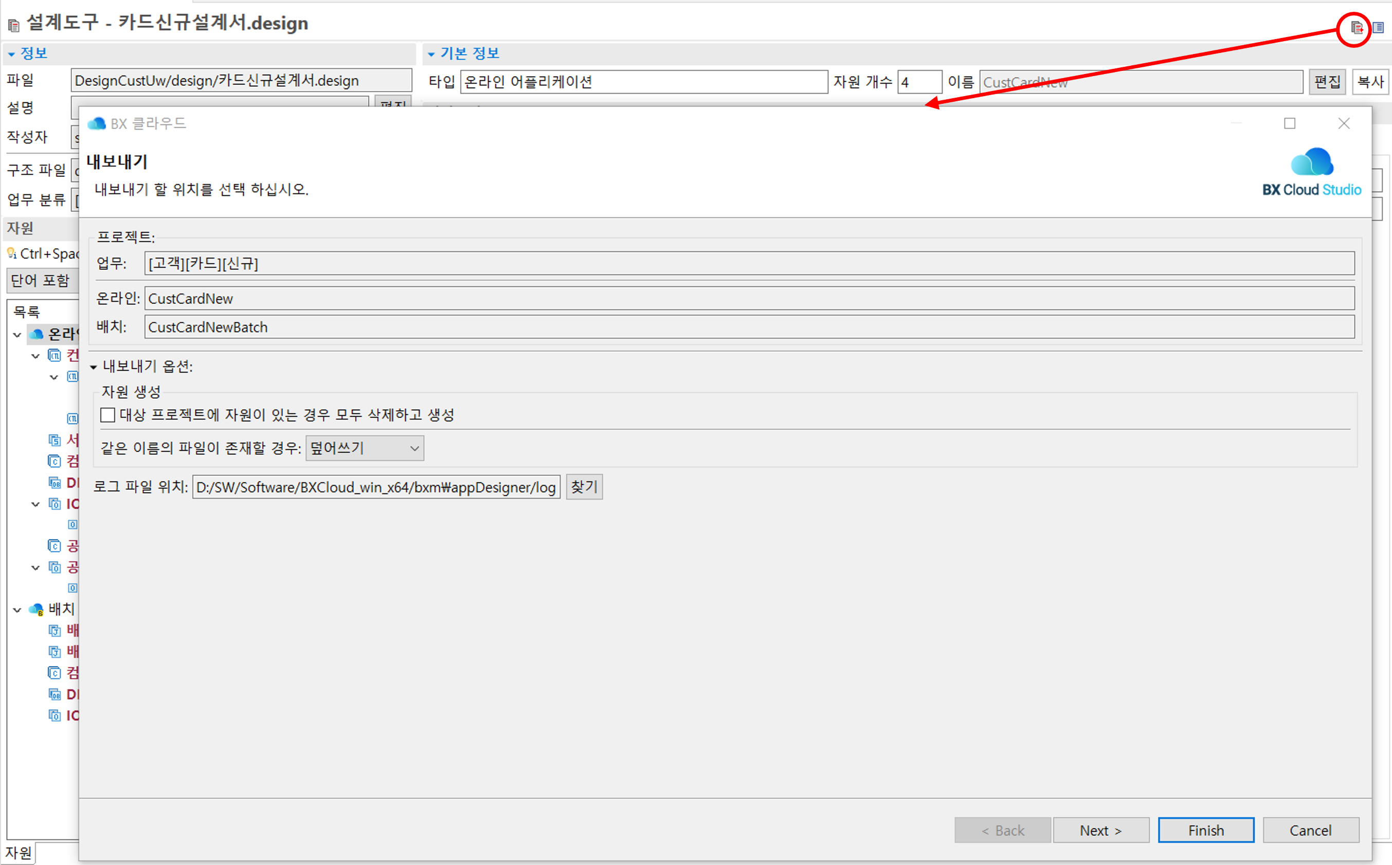Collapse the 정보 section header
This screenshot has width=1392, height=865.
pyautogui.click(x=11, y=54)
